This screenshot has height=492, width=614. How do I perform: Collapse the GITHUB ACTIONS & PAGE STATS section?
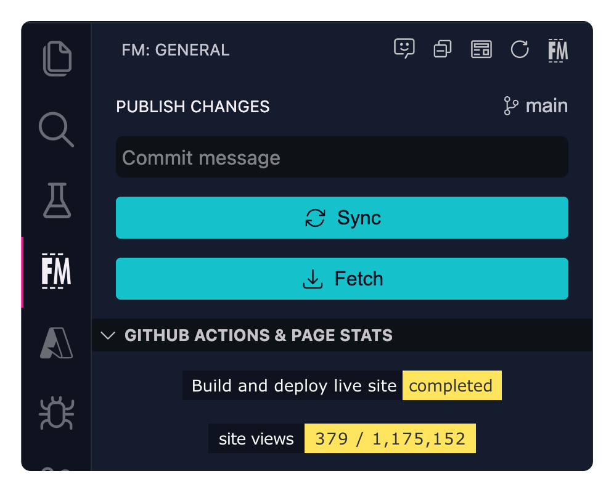[x=108, y=335]
